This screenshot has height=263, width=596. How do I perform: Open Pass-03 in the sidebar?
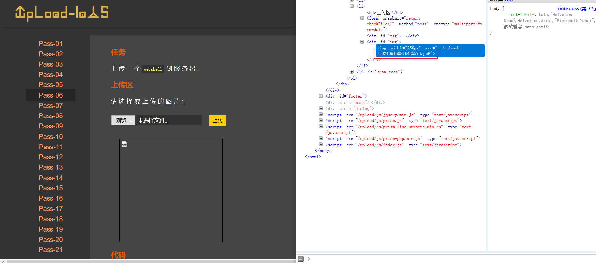click(50, 64)
